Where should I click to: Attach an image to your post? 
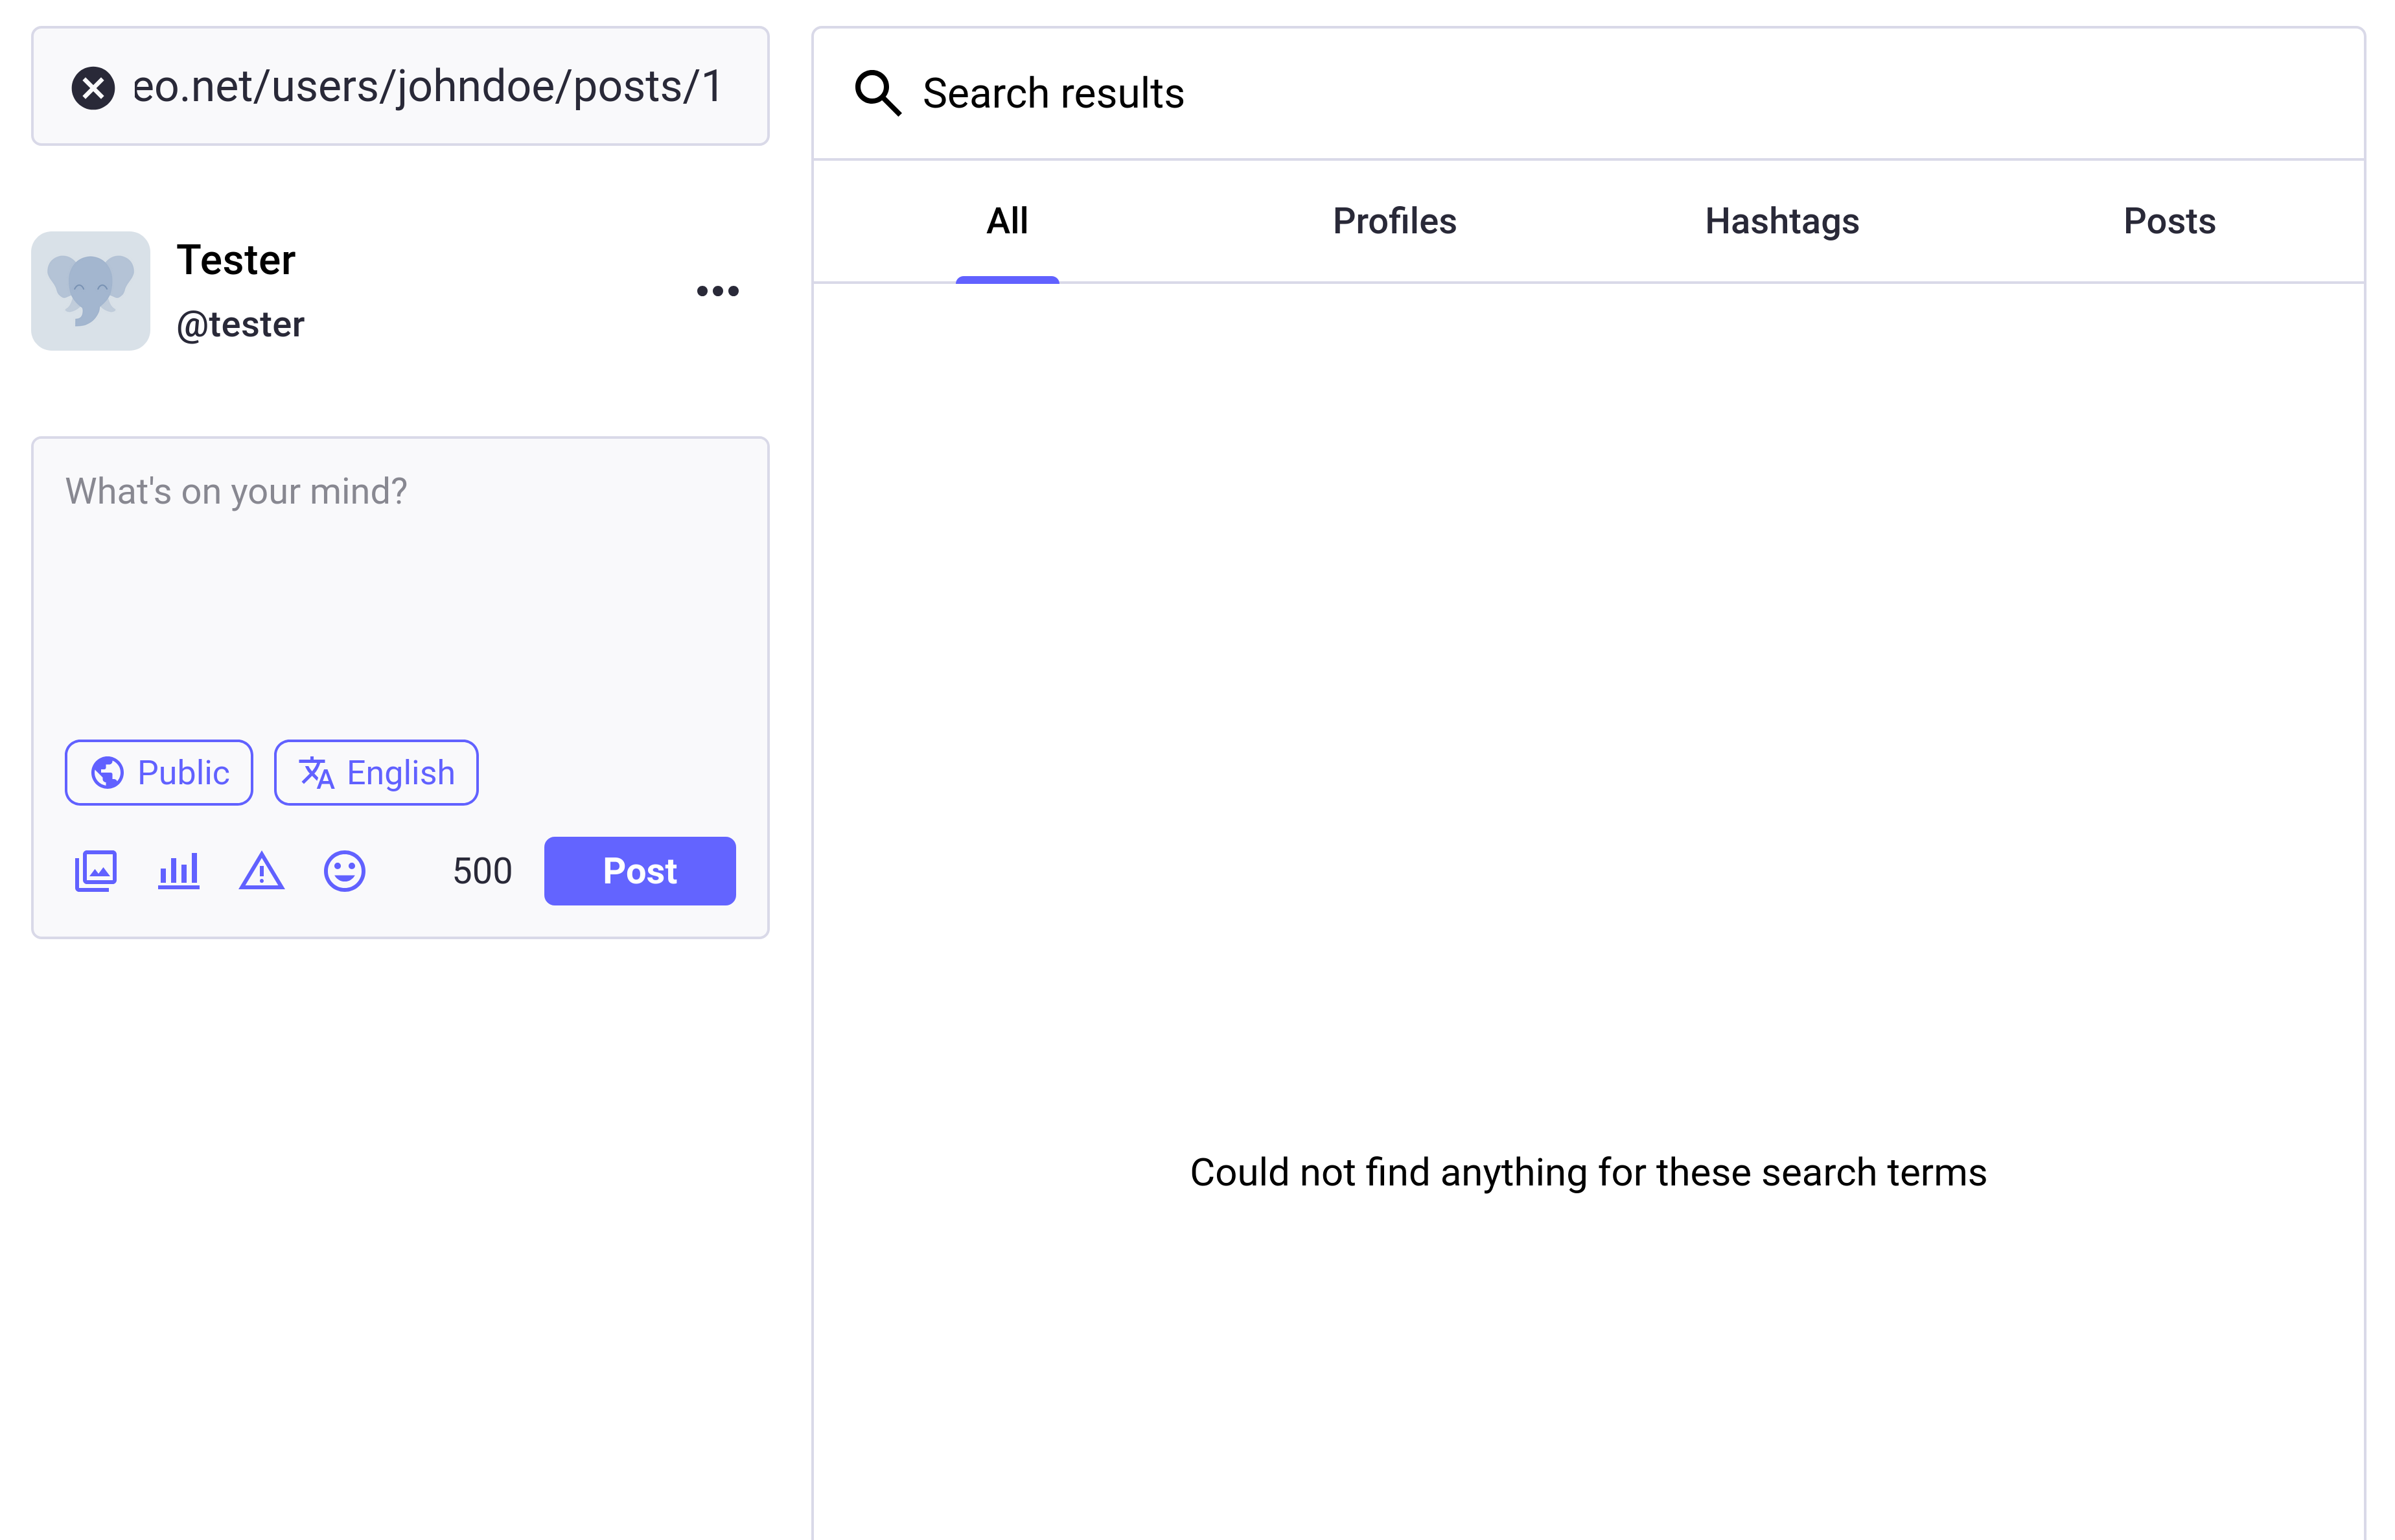95,871
